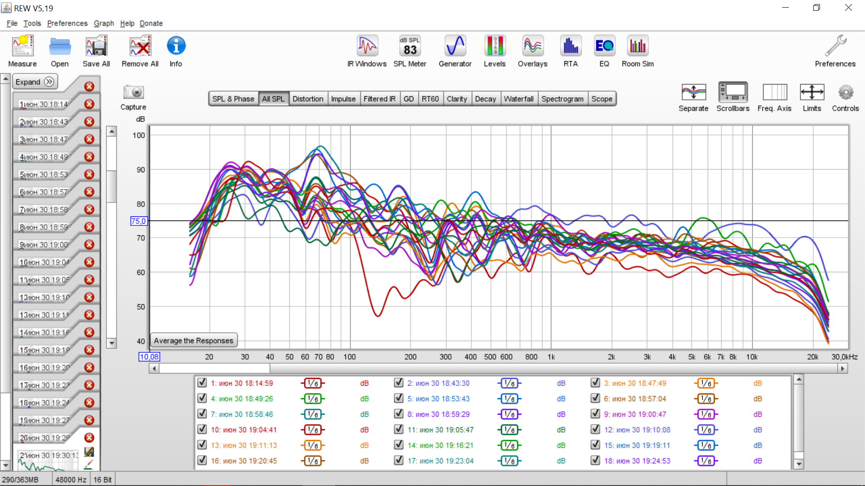Toggle the 18: июн 30 19:24:53 checkbox
Viewport: 865px width, 486px height.
click(x=595, y=460)
